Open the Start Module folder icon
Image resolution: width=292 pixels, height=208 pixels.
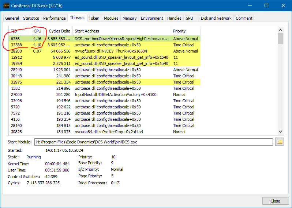point(279,142)
